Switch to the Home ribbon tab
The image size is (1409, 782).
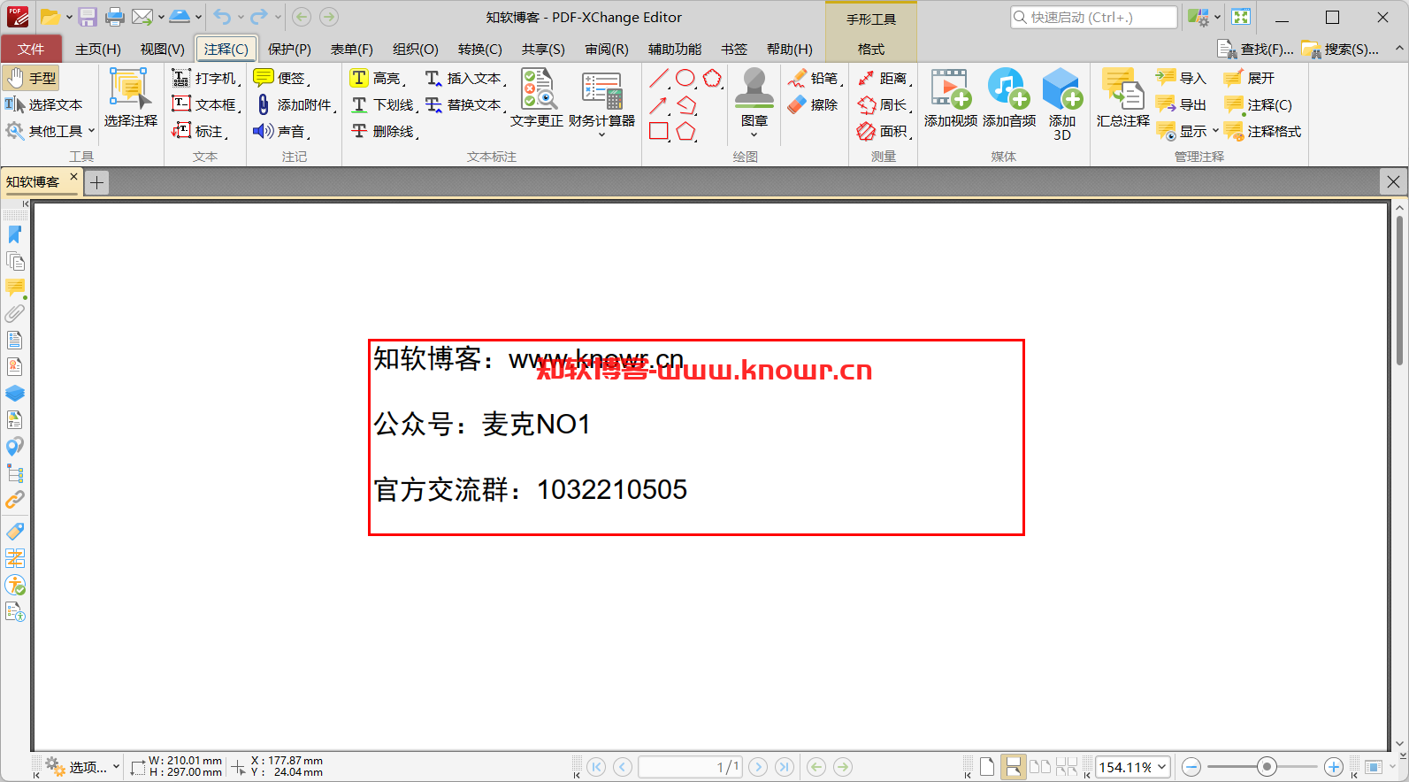click(97, 49)
